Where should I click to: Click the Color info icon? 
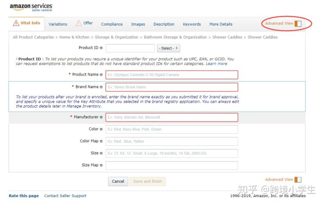pos(101,129)
